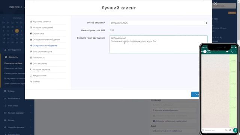Image resolution: width=240 pixels, height=135 pixels.
Task: Open Категории клиентов sidebar link
Action: point(15,73)
